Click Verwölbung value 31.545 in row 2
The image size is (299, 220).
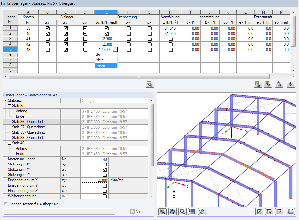170,34
